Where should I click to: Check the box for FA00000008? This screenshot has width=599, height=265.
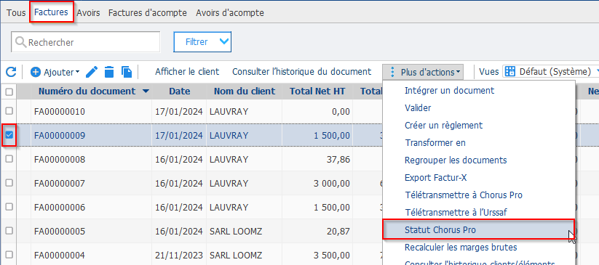[9, 158]
